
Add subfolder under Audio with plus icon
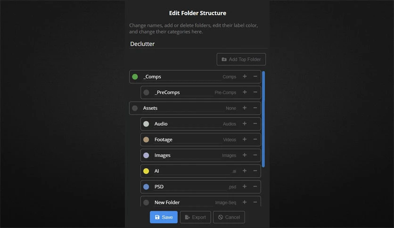coord(245,123)
